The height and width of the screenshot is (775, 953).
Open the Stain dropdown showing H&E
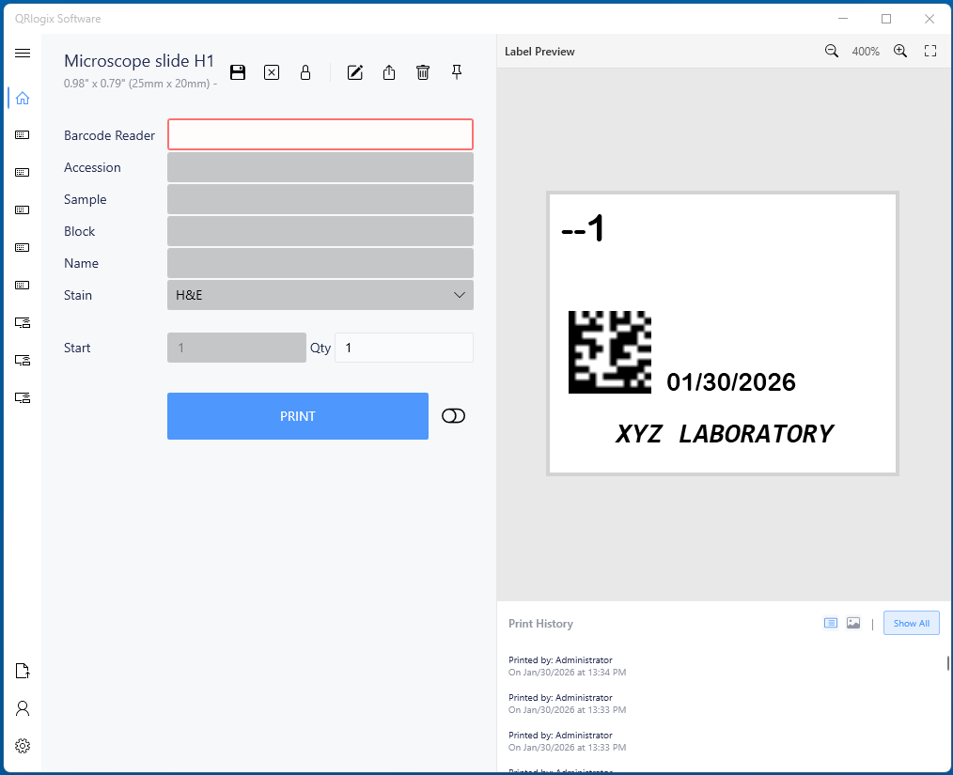pyautogui.click(x=320, y=295)
